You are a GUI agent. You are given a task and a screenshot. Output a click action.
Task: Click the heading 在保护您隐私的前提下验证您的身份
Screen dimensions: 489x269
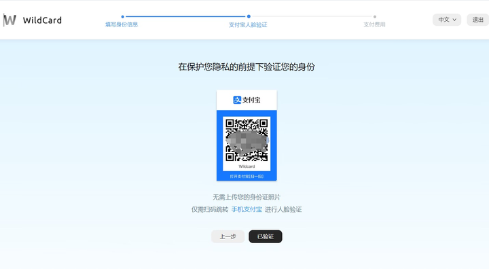247,67
